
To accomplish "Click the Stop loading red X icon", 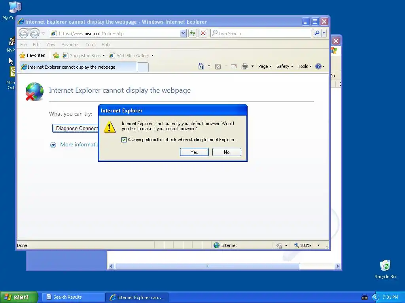I will (x=203, y=33).
